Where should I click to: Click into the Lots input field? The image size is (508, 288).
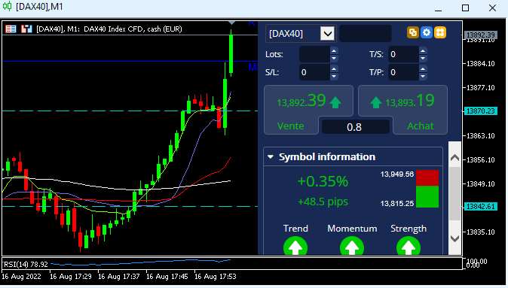(x=314, y=54)
